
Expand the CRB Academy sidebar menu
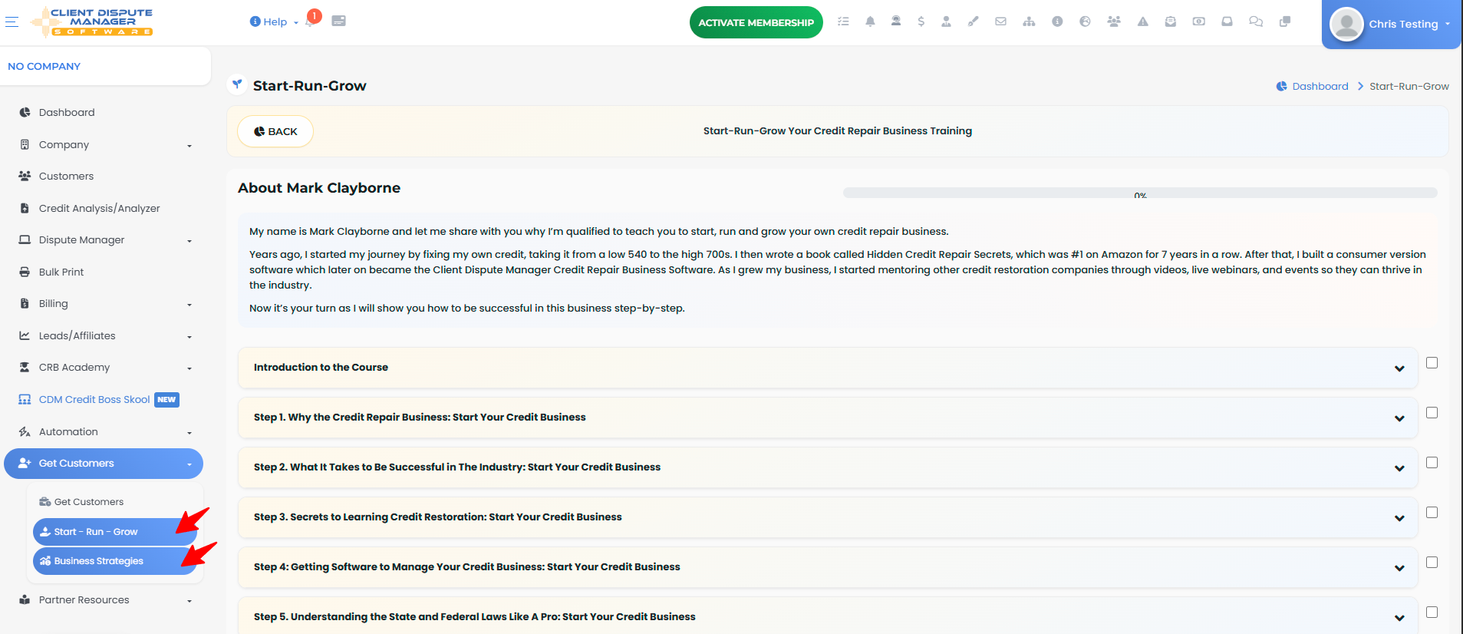105,367
